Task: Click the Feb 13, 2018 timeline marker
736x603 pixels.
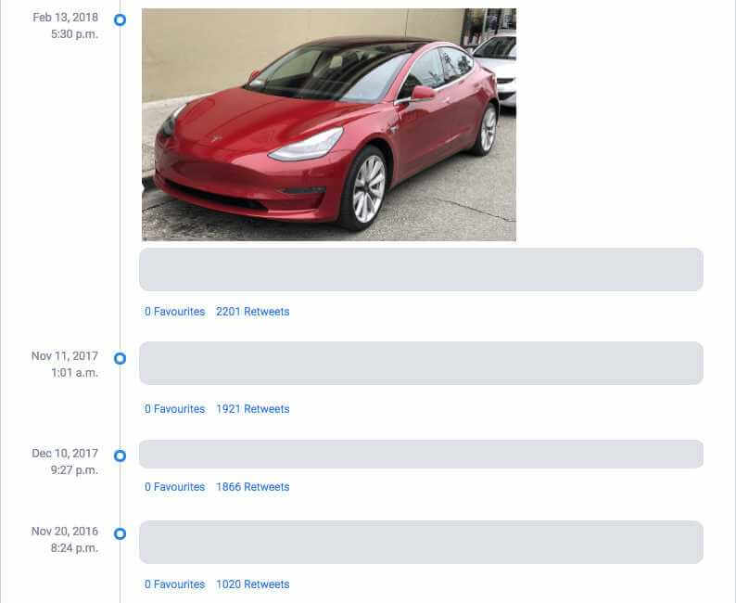Action: pos(120,19)
